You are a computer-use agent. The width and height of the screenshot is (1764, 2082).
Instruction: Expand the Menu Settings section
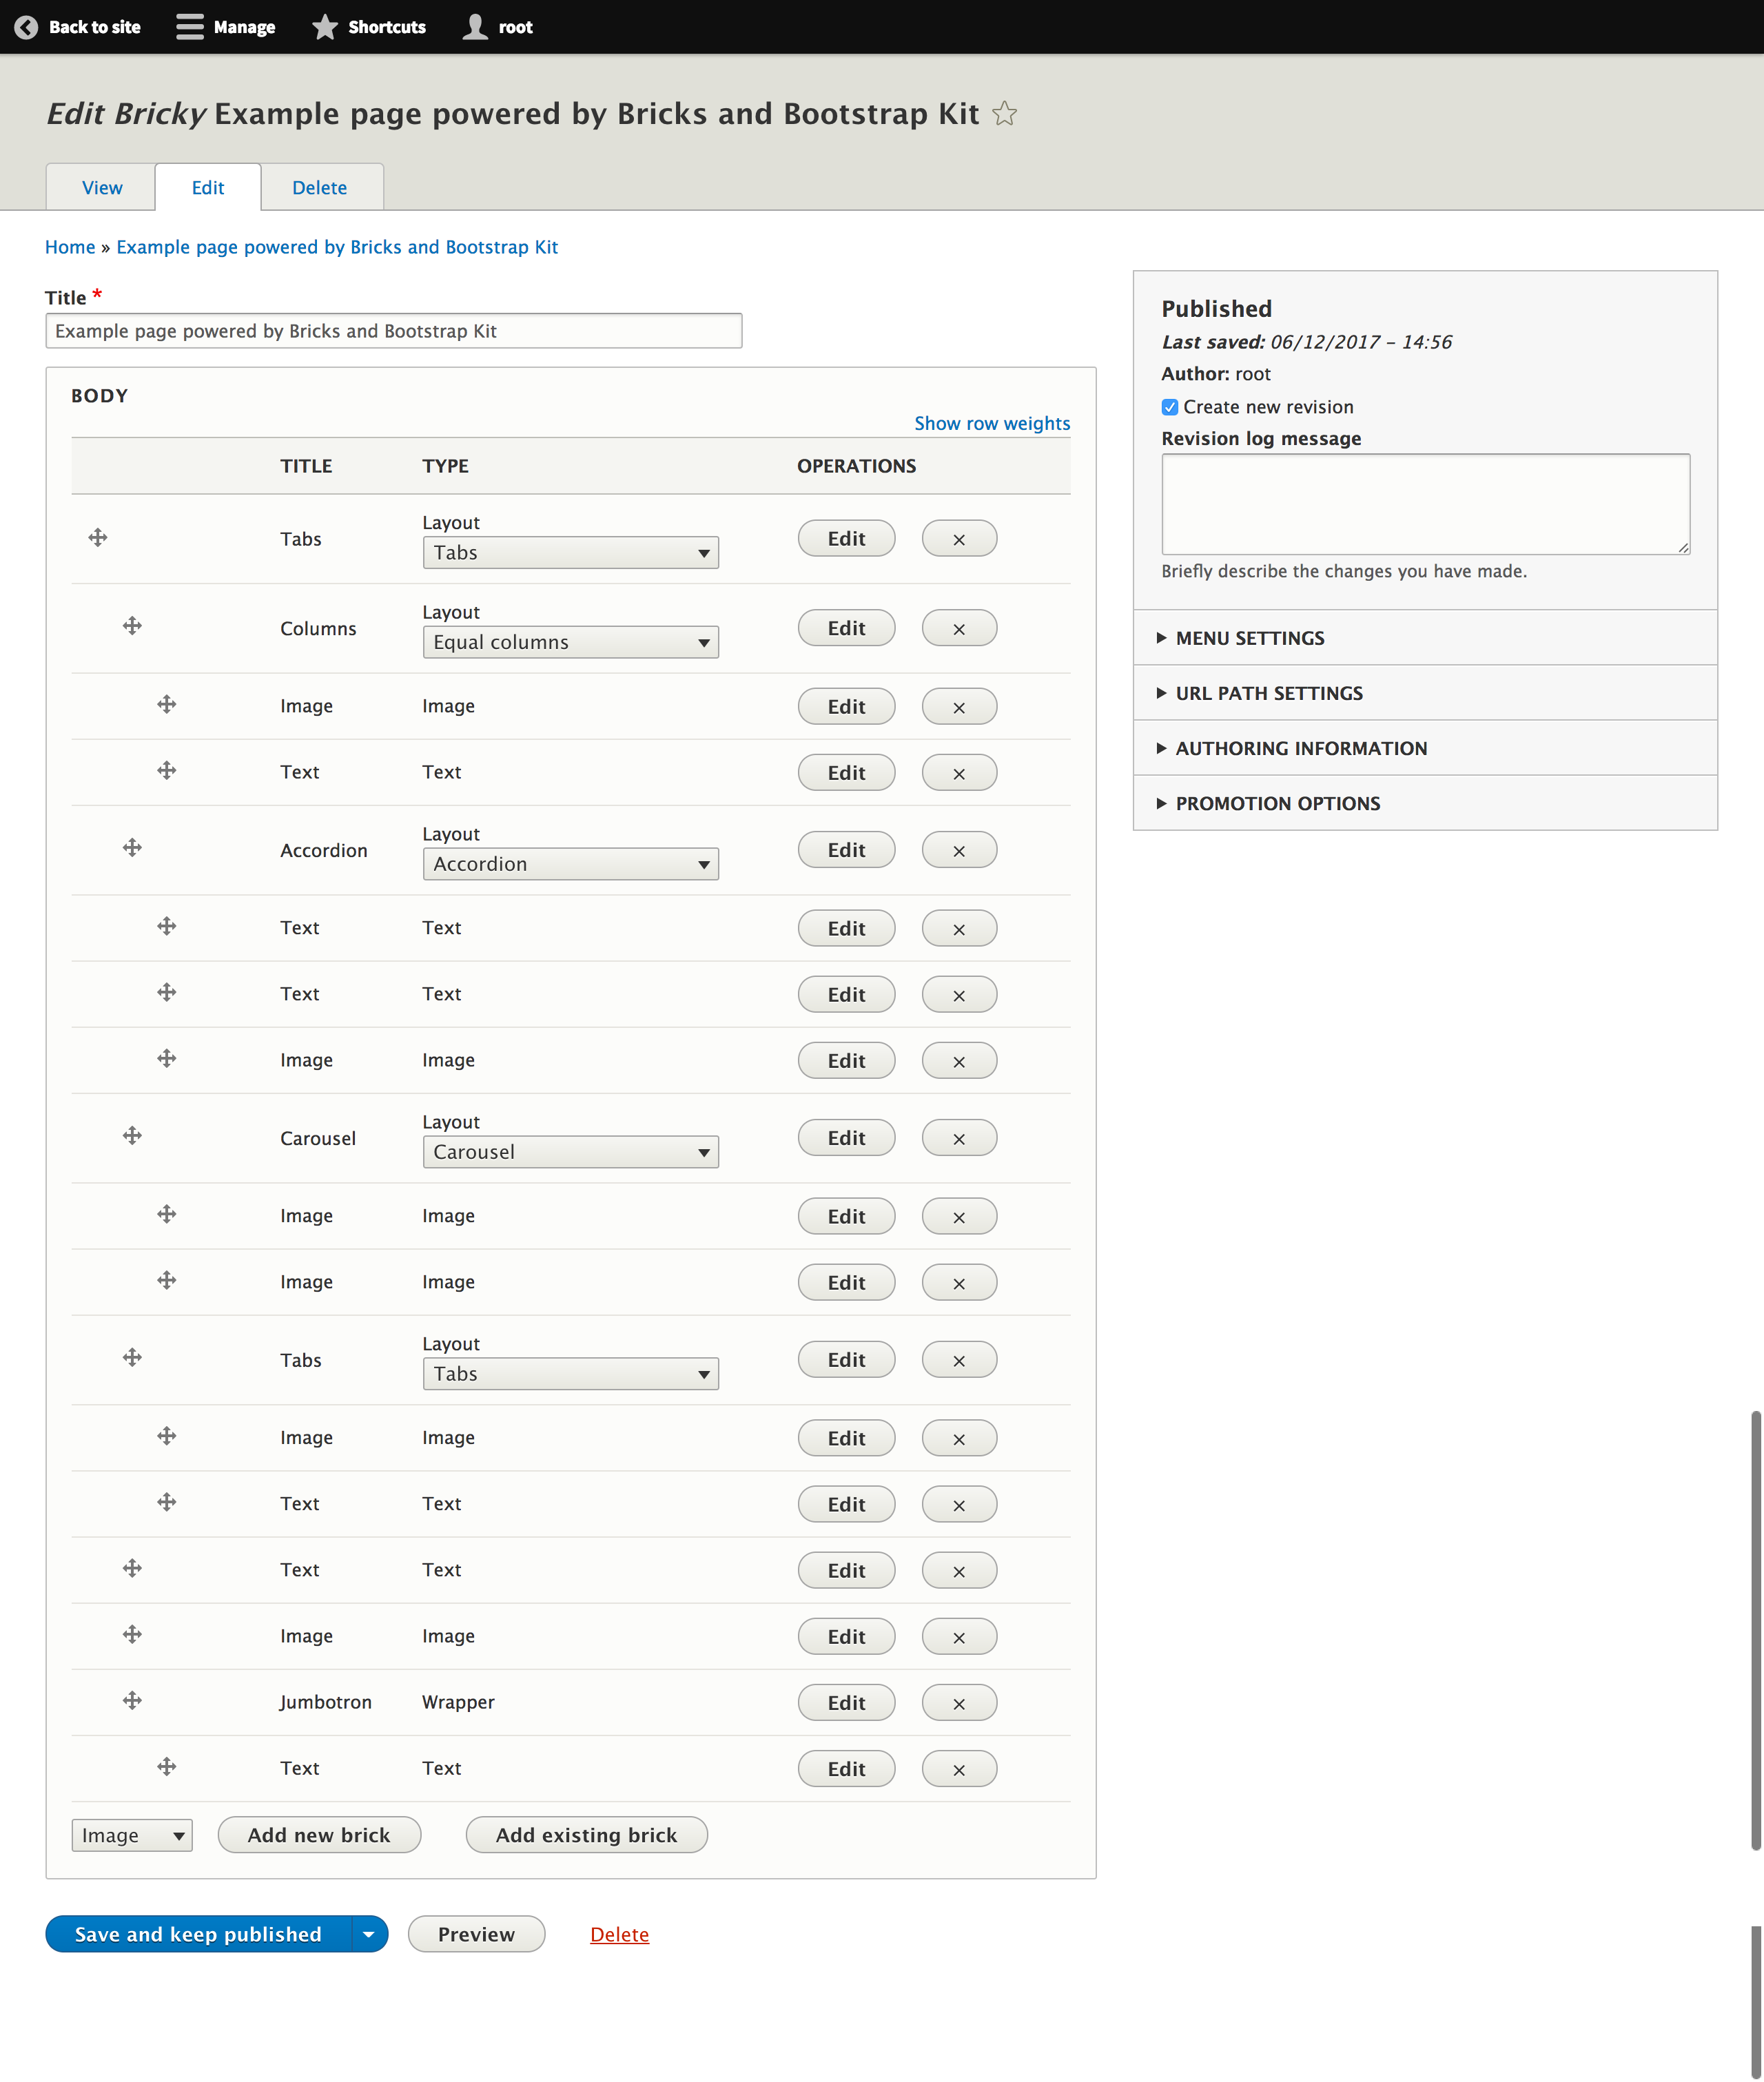(x=1250, y=638)
